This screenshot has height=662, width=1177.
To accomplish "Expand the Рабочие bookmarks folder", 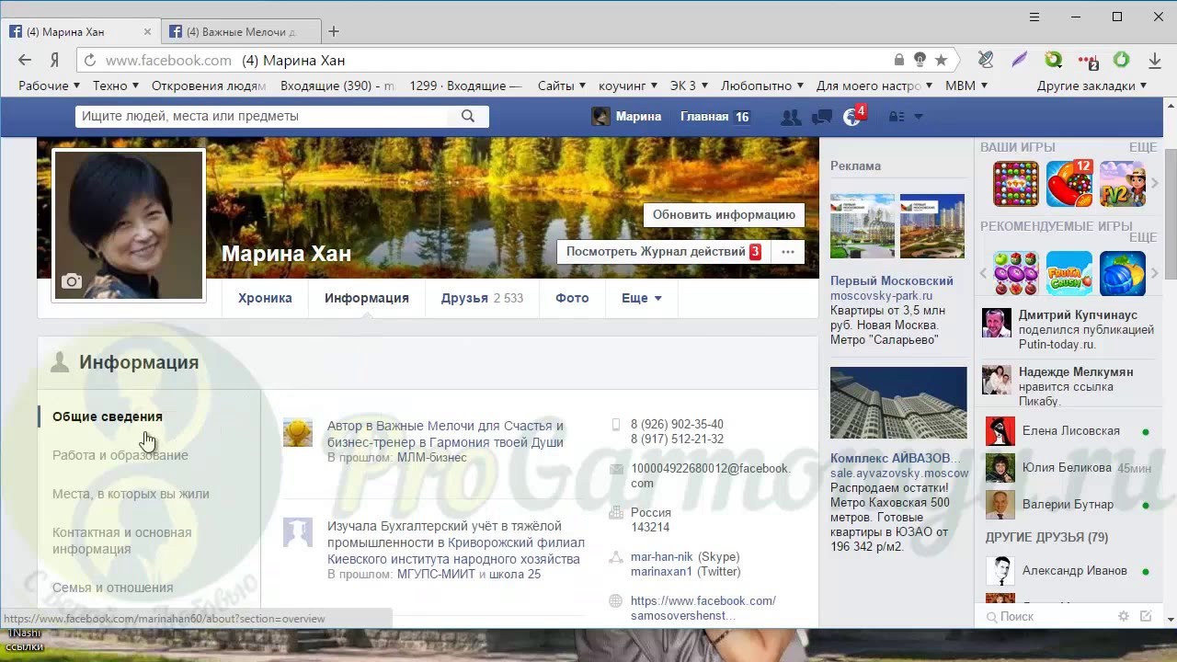I will (x=51, y=86).
